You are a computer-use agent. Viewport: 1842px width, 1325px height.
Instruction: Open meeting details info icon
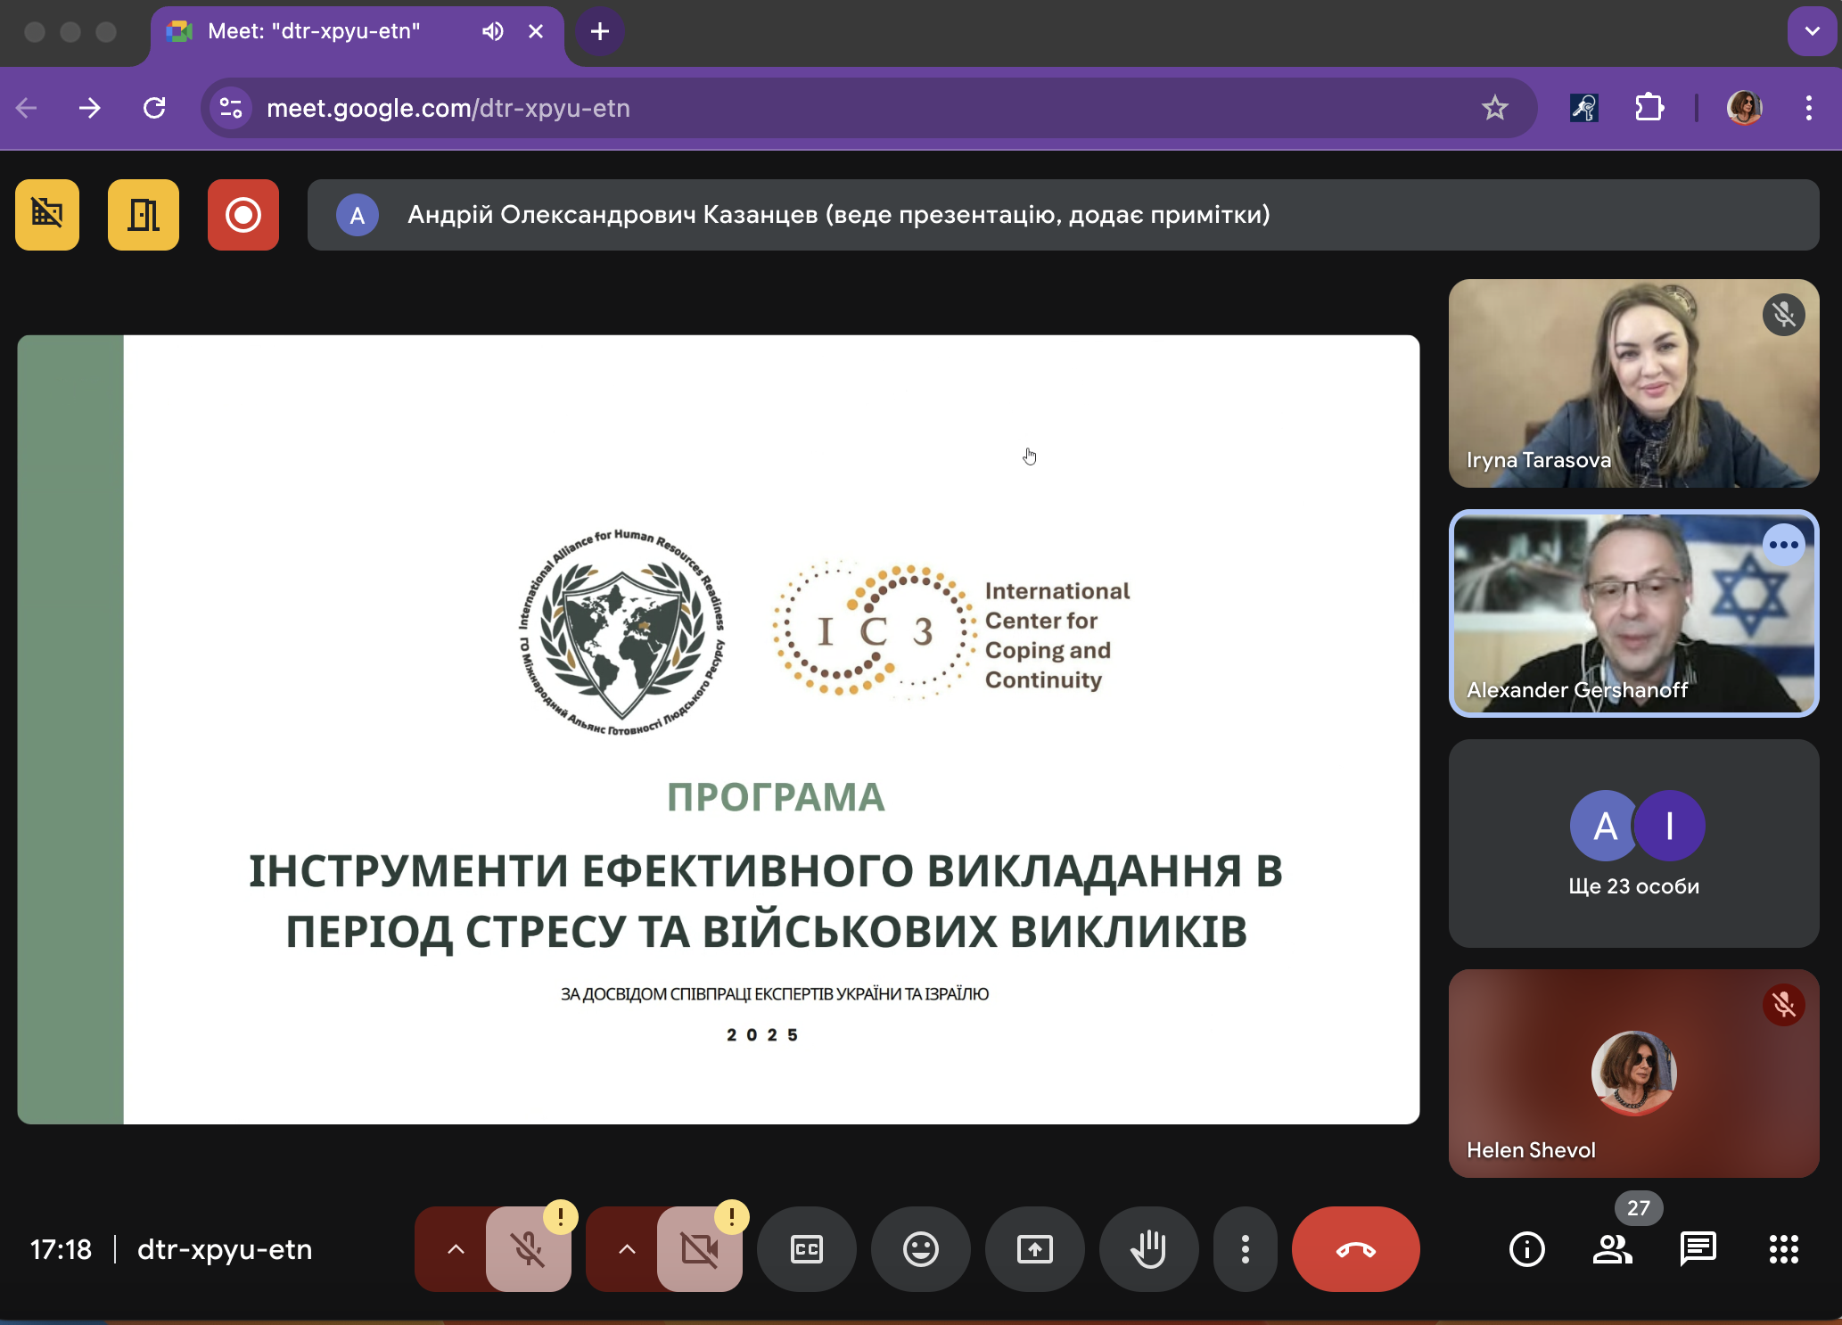point(1527,1248)
